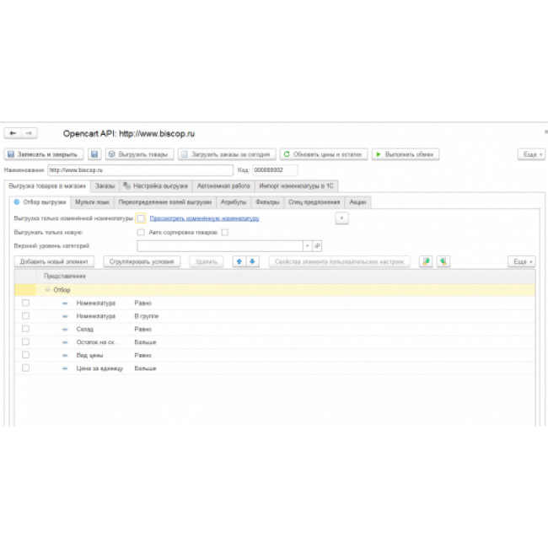Move filter element down with blue arrow
Screen dimensions: 548x548
click(x=253, y=261)
